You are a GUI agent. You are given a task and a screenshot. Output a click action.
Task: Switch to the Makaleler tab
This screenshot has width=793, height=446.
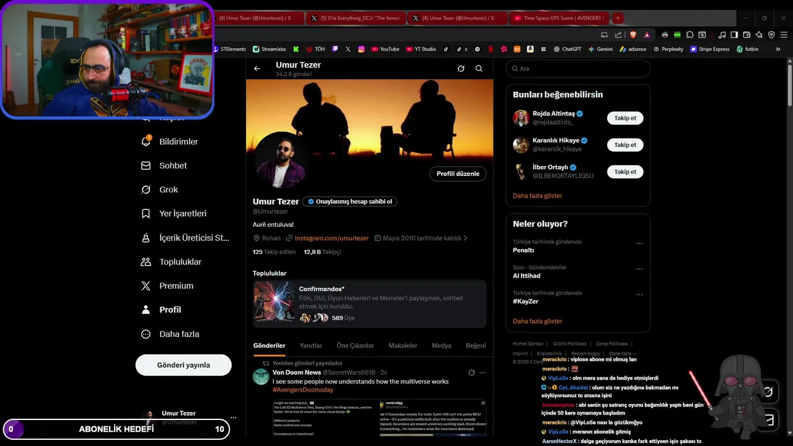[403, 346]
